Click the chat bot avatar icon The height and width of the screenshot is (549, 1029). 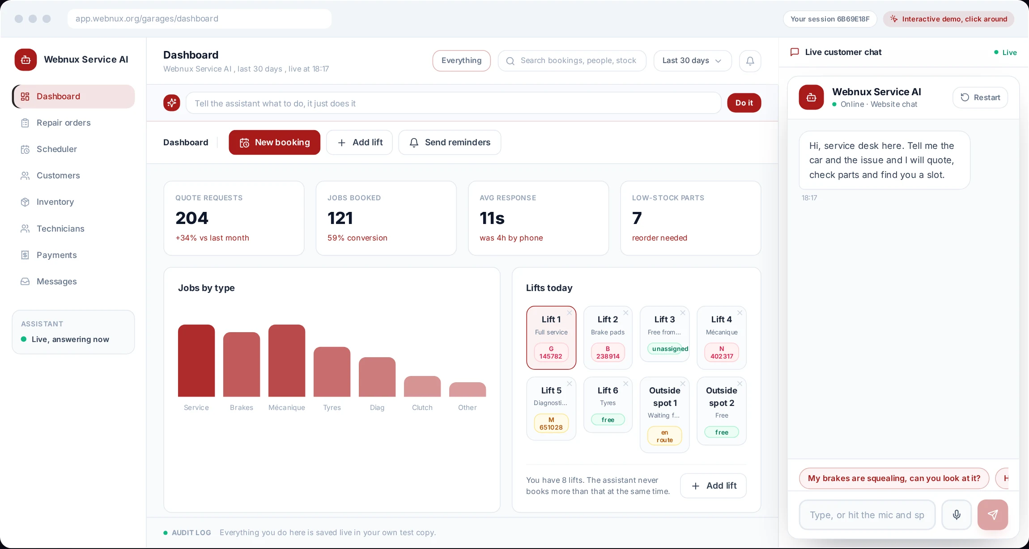[811, 97]
